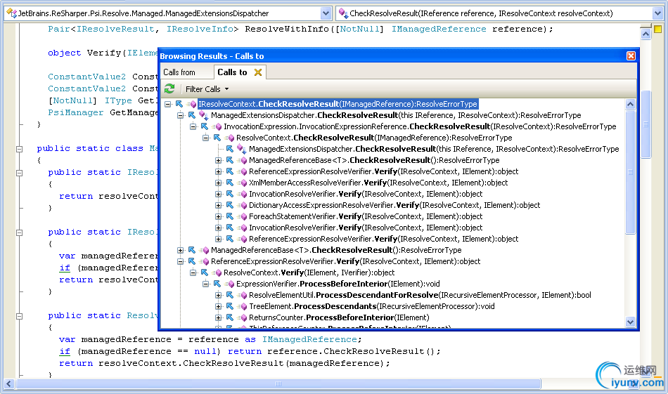The image size is (668, 394).
Task: Collapse ExpressionVerifier.ProcessBeforeInterior node
Action: (x=206, y=284)
